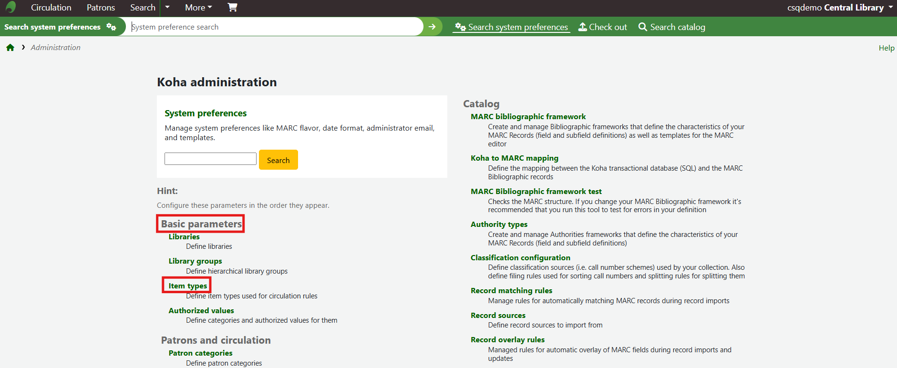Open the Patrons menu
Image resolution: width=897 pixels, height=368 pixels.
[101, 8]
